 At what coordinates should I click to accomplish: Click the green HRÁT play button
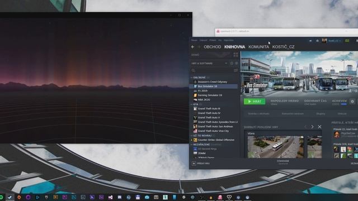pos(255,102)
